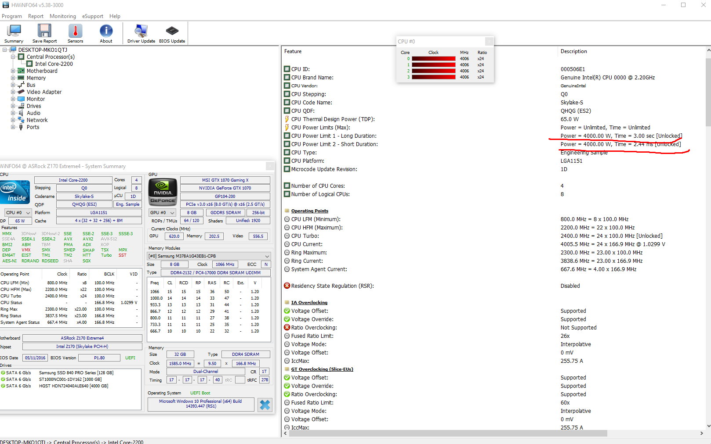
Task: Click the Ports plug icon in the tree
Action: pos(21,127)
